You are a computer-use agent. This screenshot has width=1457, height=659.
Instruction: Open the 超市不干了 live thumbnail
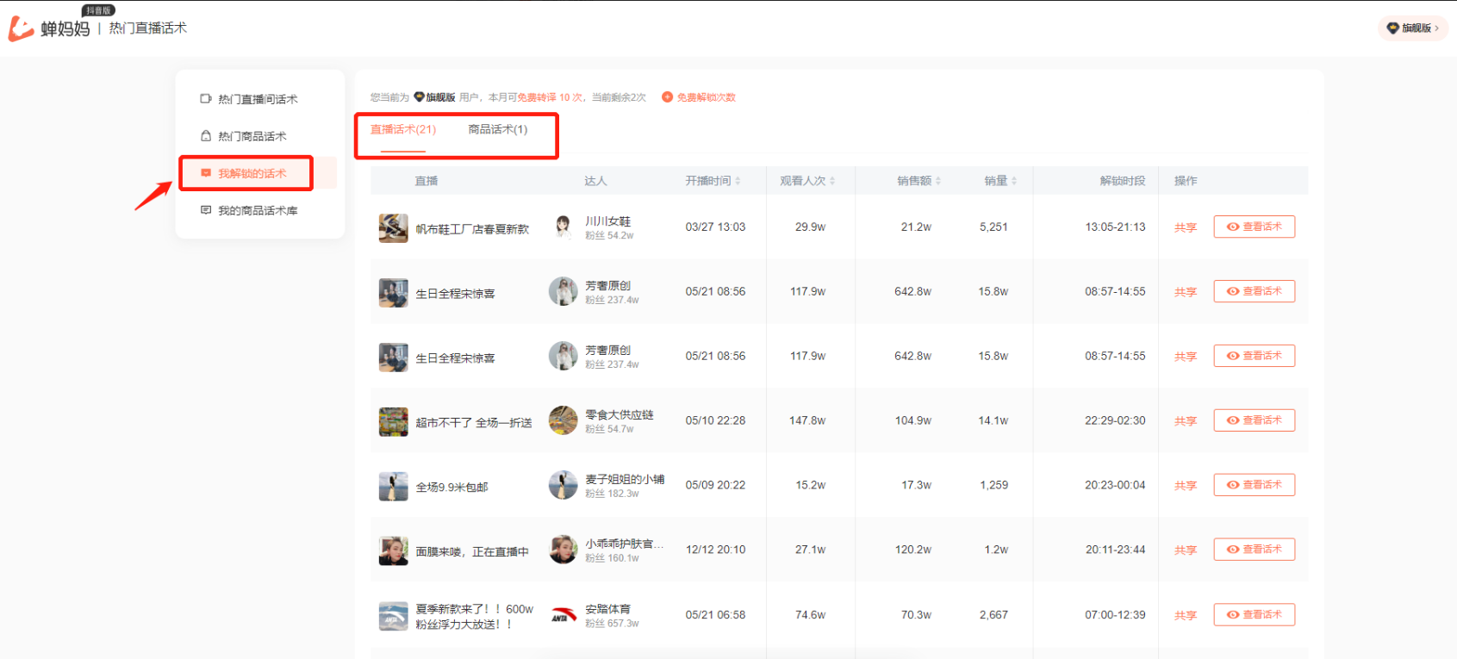[394, 422]
